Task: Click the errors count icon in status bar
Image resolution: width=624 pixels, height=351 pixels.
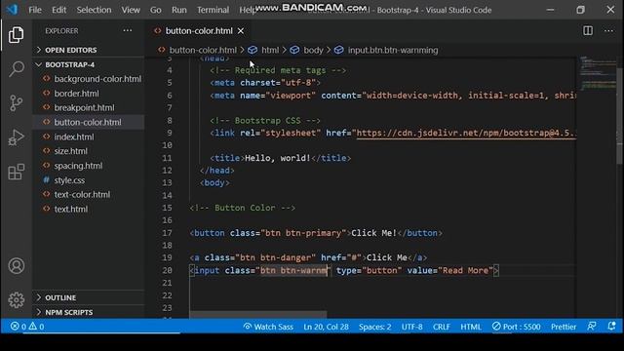Action: 15,327
